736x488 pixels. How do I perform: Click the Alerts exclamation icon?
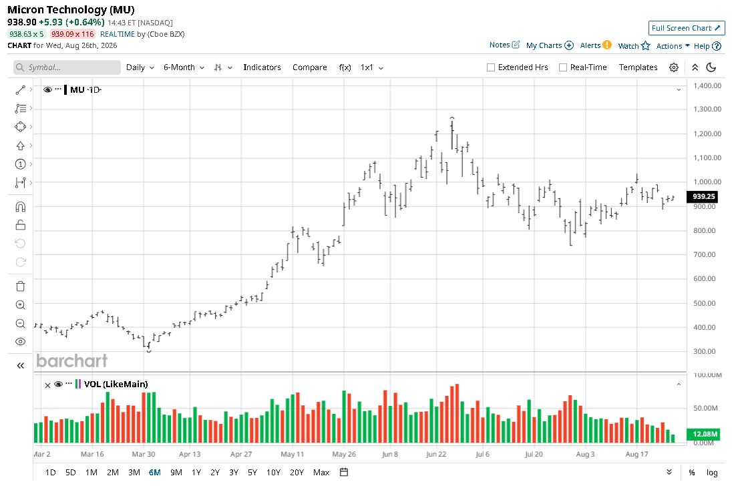(x=607, y=45)
